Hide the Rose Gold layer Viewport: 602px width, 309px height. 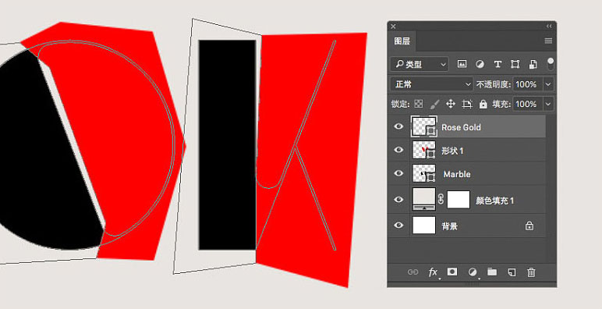[x=398, y=126]
